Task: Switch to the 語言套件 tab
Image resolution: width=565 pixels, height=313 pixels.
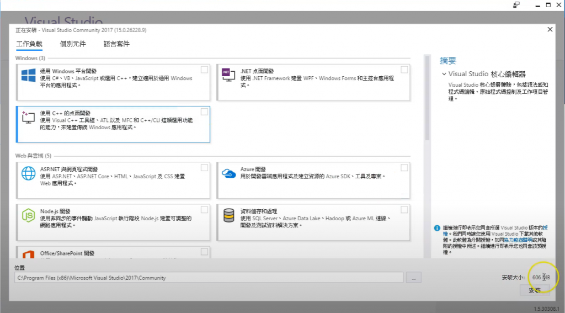Action: click(x=116, y=44)
